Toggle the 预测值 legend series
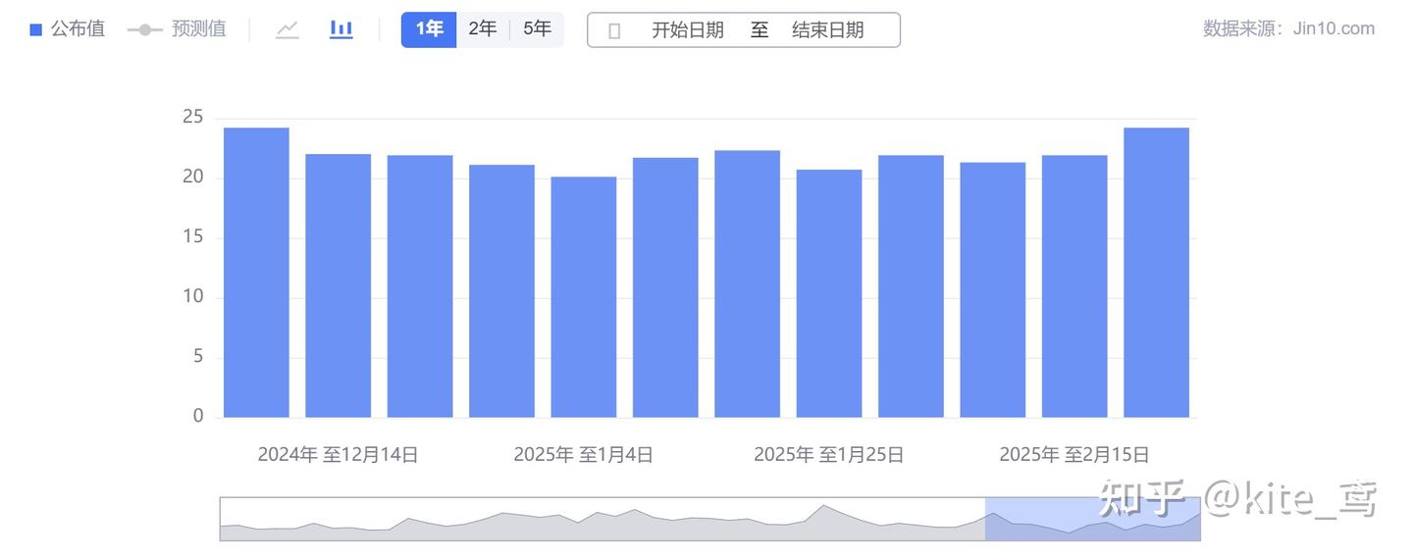The width and height of the screenshot is (1413, 558). click(177, 29)
